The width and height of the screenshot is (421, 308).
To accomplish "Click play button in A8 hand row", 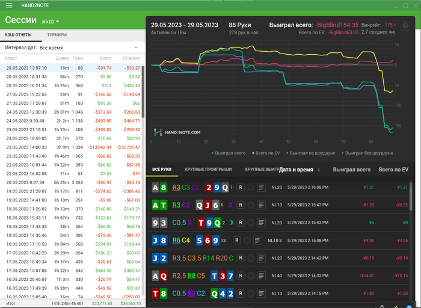I will (251, 188).
